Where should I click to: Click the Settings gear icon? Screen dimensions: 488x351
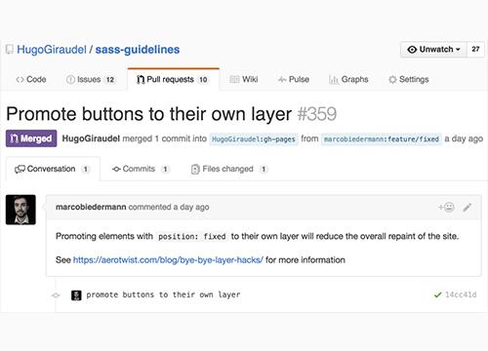pos(392,80)
